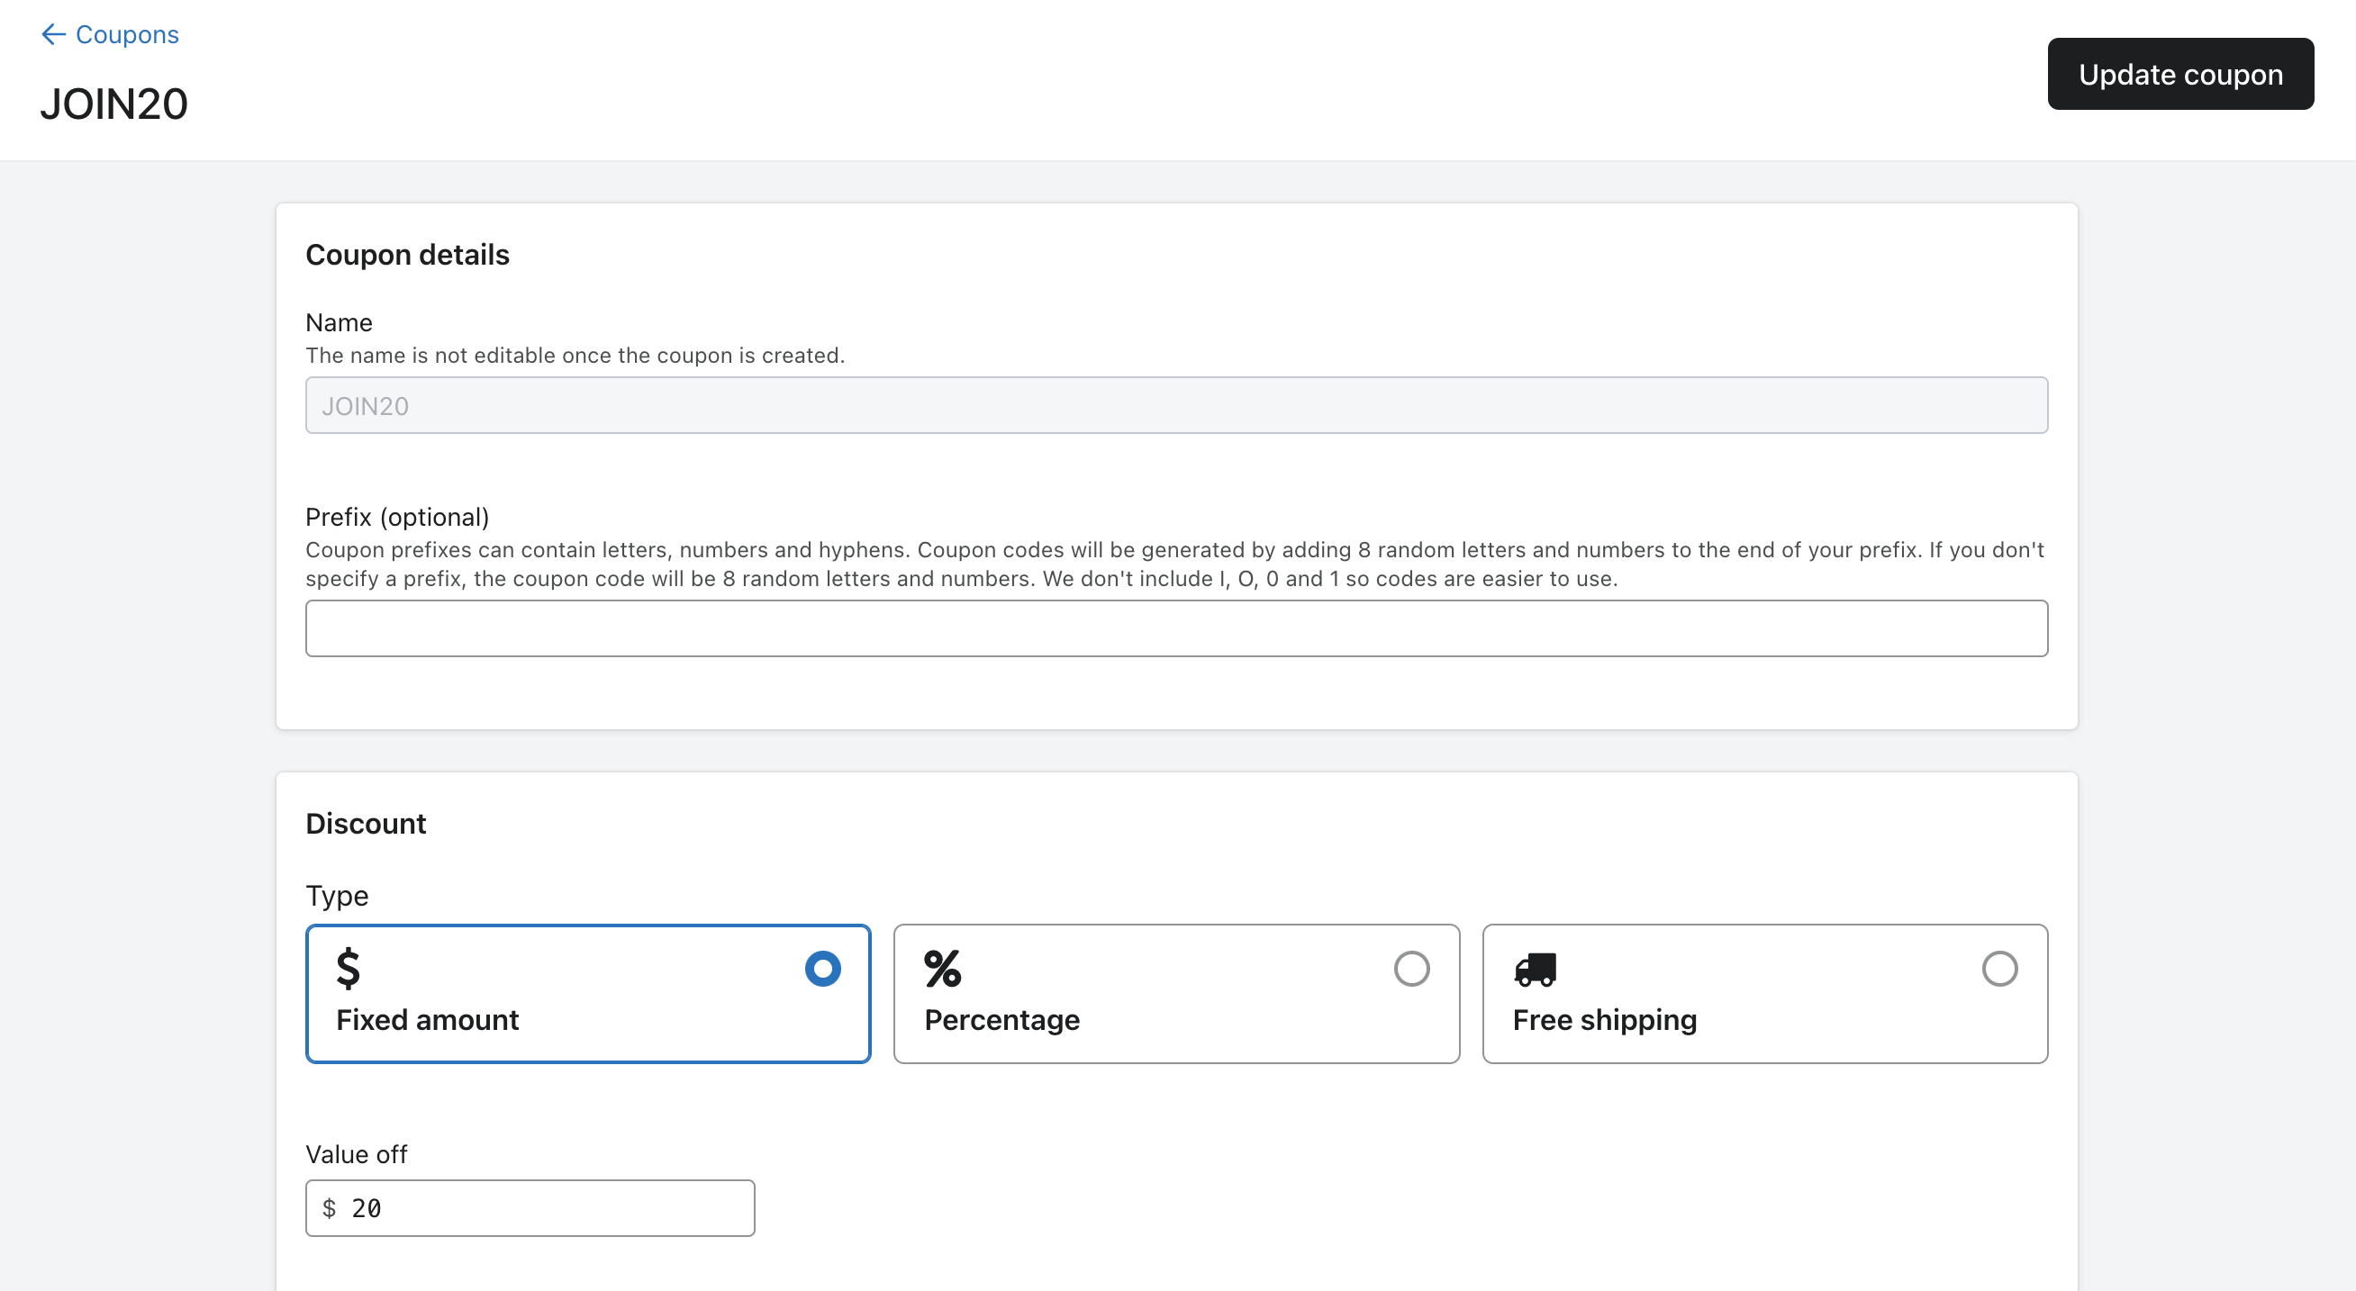Click the dollar icon on Fixed amount card
The width and height of the screenshot is (2356, 1291).
349,971
